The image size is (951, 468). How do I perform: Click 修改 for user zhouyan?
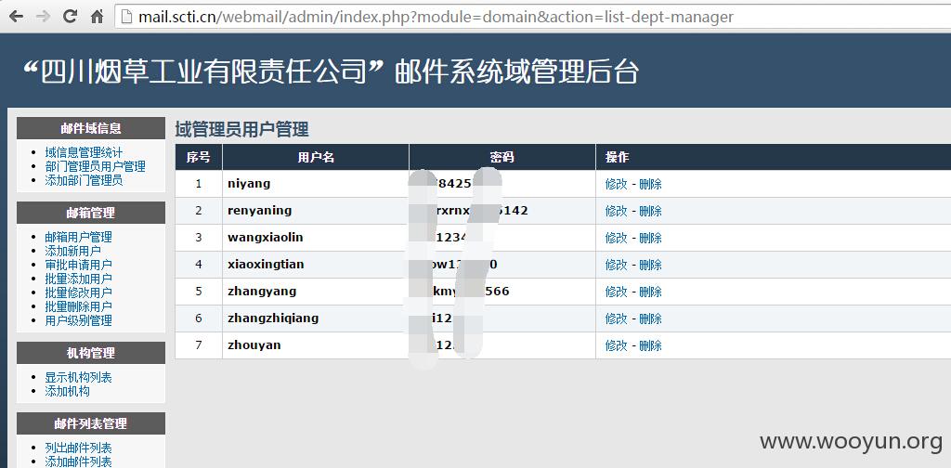click(617, 345)
